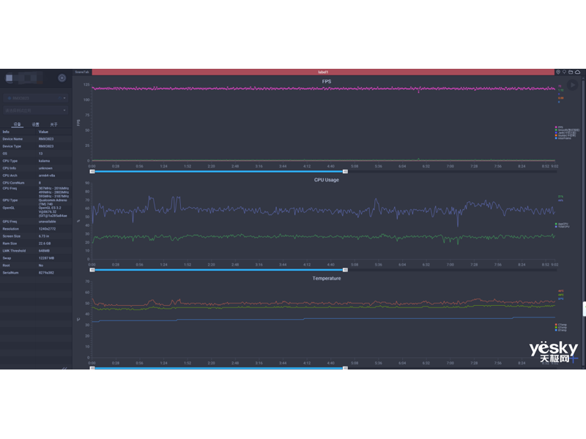This screenshot has width=586, height=439.
Task: Click the right handle of FPS range slider
Action: pyautogui.click(x=345, y=171)
